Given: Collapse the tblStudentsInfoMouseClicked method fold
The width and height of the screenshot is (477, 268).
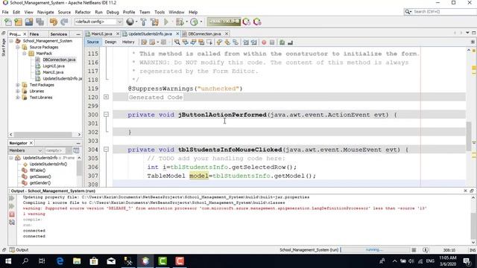Looking at the screenshot, I should tap(106, 150).
